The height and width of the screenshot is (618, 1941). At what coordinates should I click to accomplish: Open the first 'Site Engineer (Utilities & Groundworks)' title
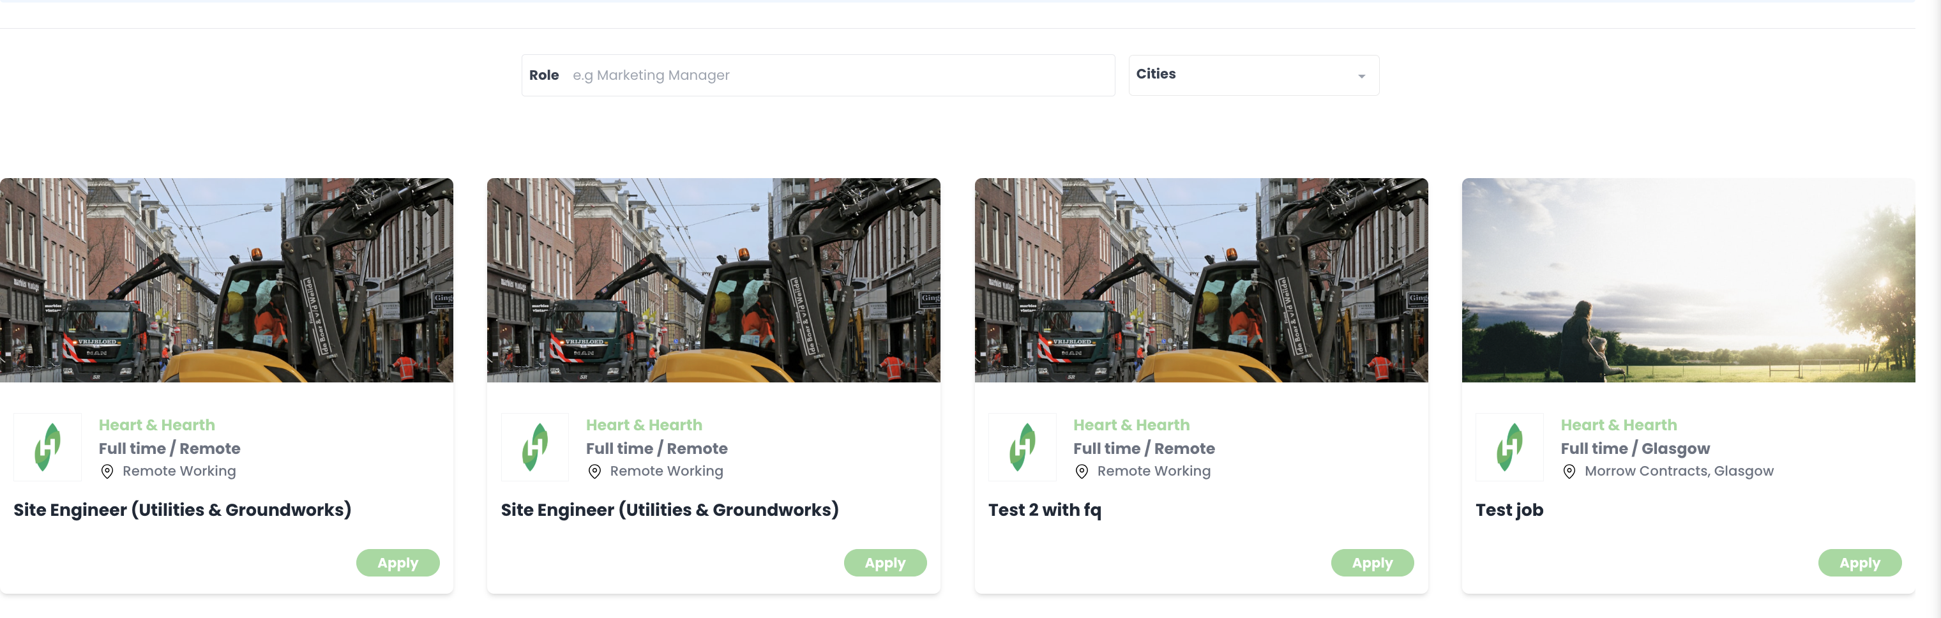coord(183,510)
